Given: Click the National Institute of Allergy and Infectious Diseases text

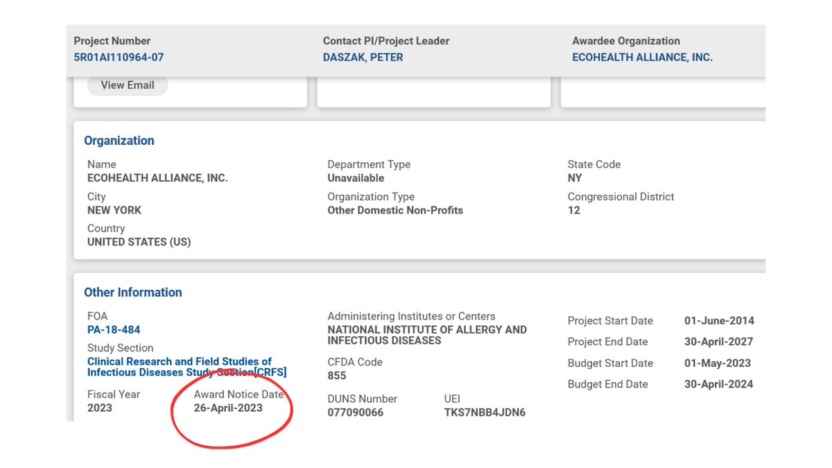Looking at the screenshot, I should click(427, 335).
